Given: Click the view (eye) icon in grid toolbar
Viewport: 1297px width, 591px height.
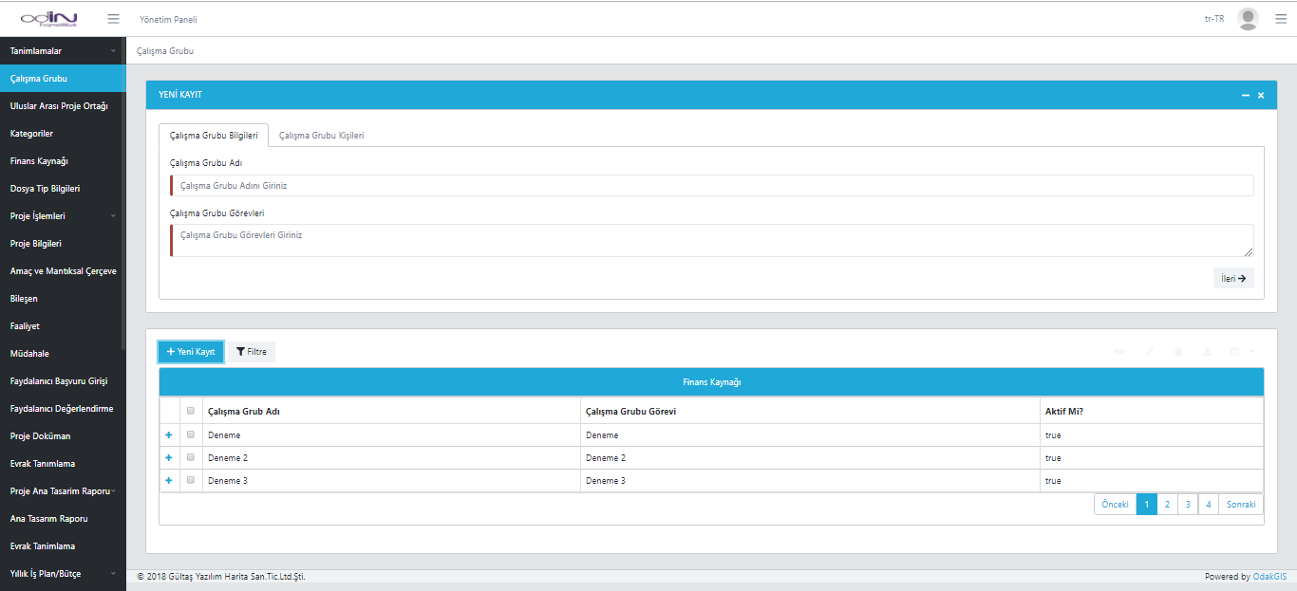Looking at the screenshot, I should (x=1119, y=352).
